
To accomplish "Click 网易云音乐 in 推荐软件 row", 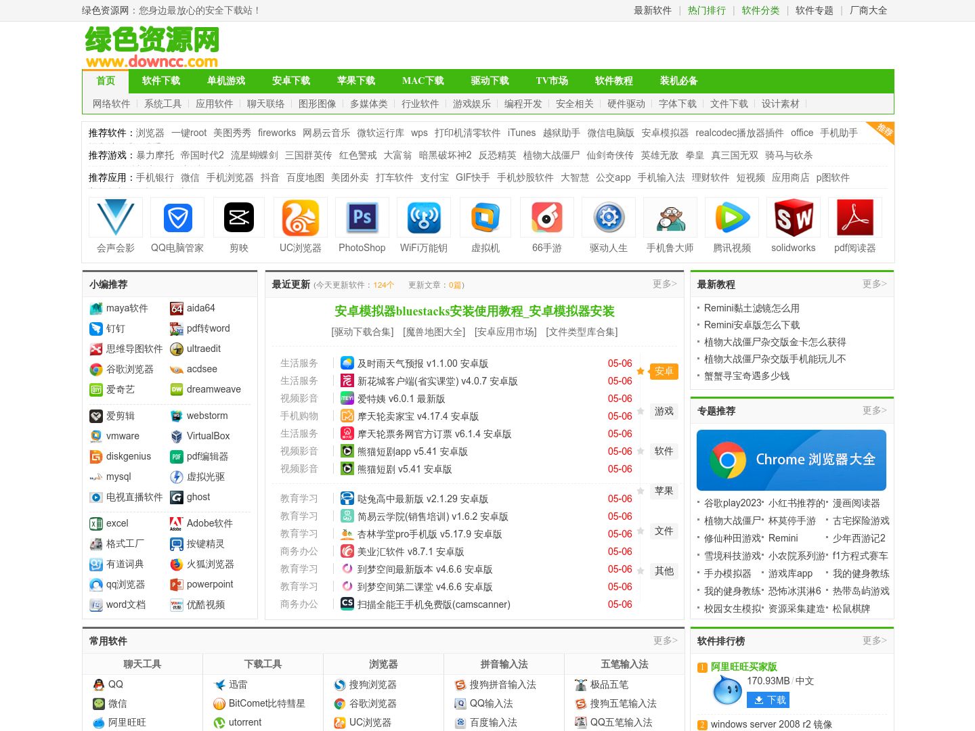I will 326,133.
